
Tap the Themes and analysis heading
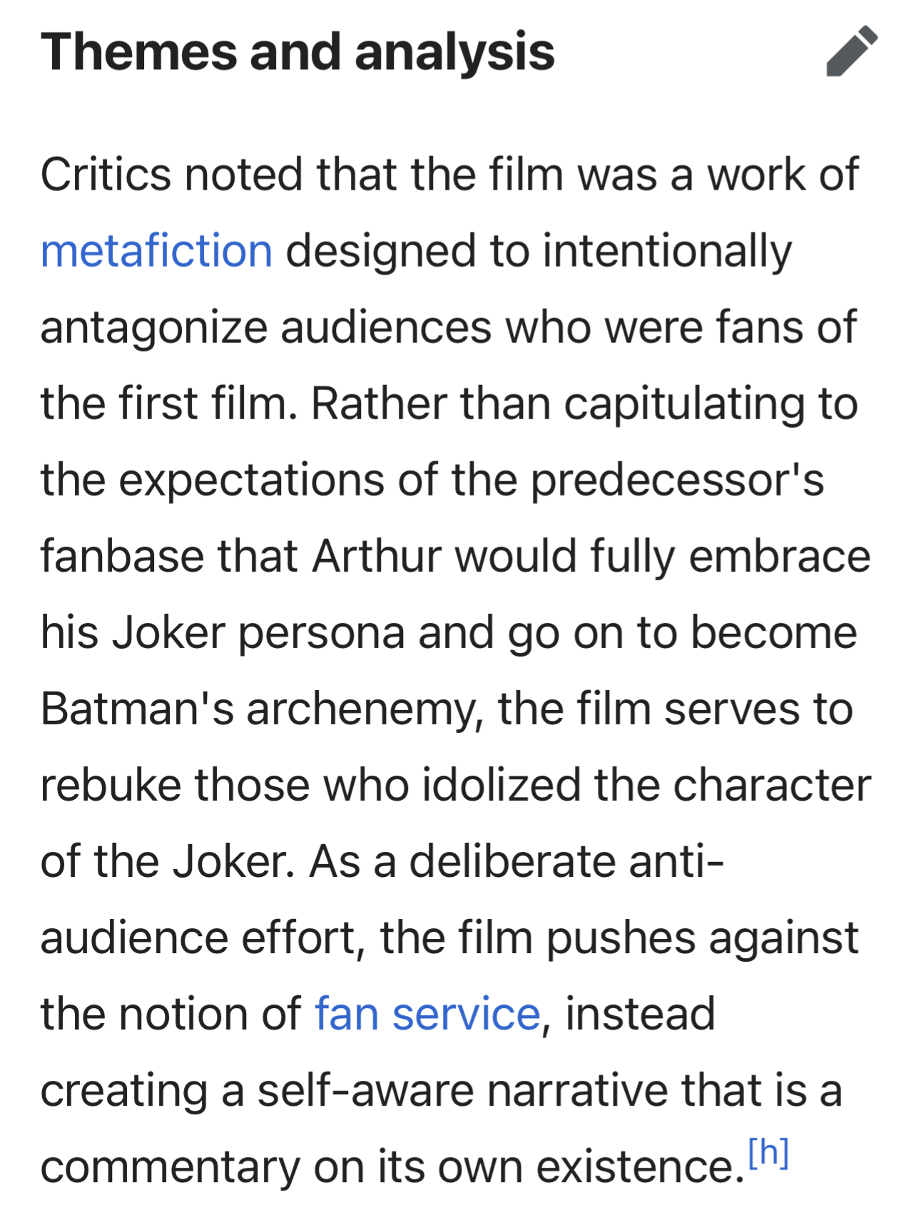click(x=297, y=51)
